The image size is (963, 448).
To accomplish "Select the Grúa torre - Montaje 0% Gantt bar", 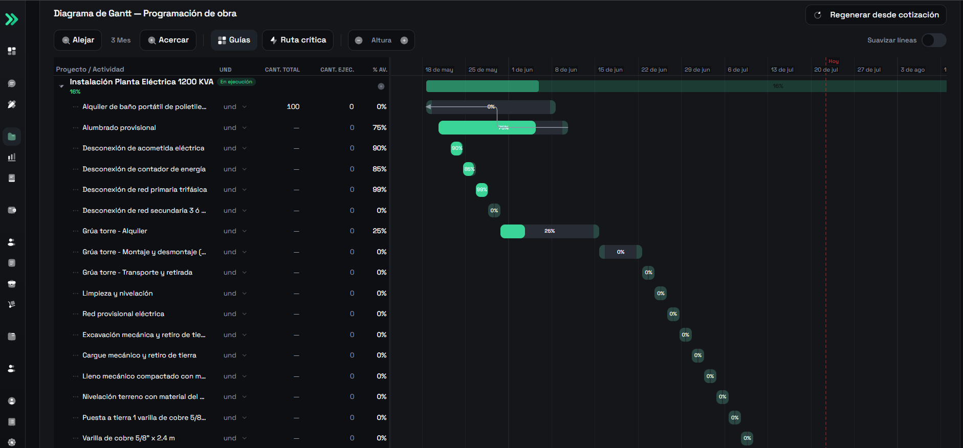I will click(x=621, y=252).
